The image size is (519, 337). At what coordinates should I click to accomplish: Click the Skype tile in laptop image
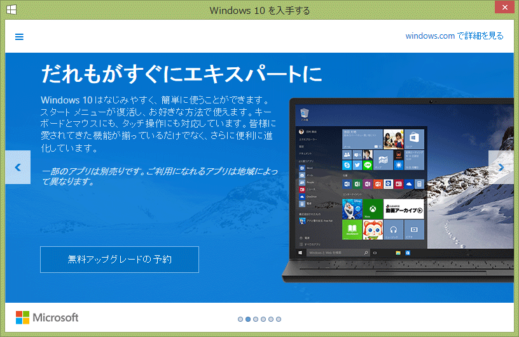[x=347, y=165]
